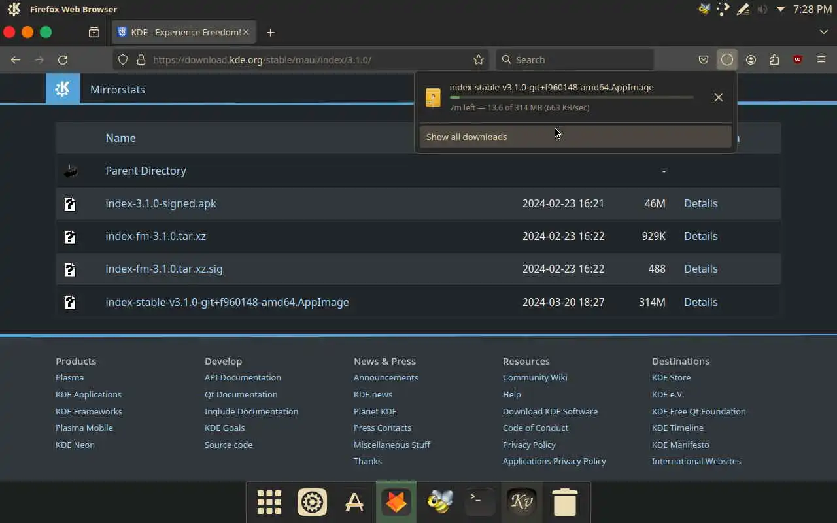Open the Plasma footer link
This screenshot has height=523, width=837.
(69, 377)
